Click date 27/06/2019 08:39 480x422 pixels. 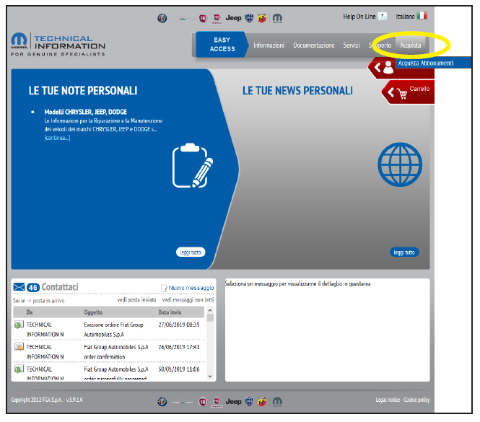(179, 325)
